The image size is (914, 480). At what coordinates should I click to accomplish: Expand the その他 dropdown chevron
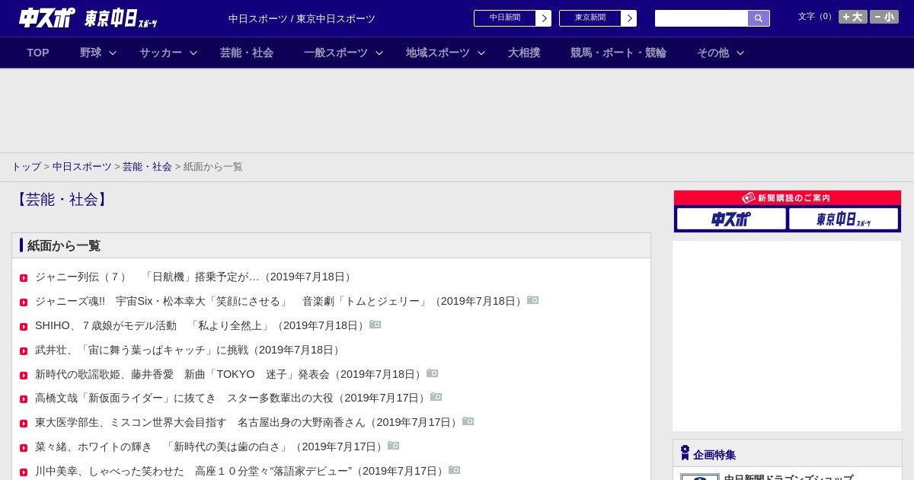click(740, 53)
